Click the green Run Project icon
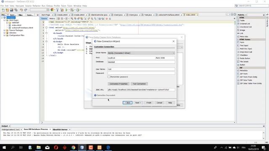269x151 pixels. (x=66, y=10)
